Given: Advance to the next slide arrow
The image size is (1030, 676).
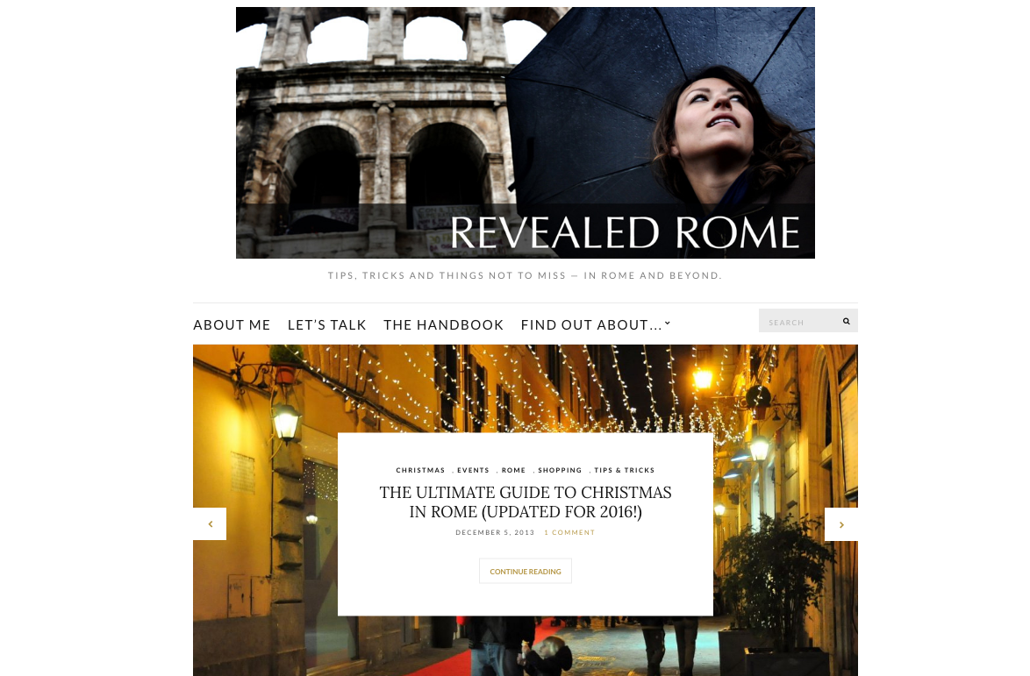Looking at the screenshot, I should pos(840,524).
